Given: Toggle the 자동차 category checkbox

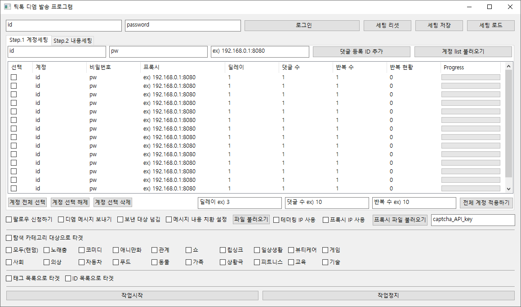Looking at the screenshot, I should click(82, 262).
